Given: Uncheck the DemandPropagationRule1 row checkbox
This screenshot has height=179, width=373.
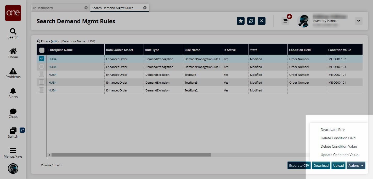Looking at the screenshot, I should click(x=42, y=59).
